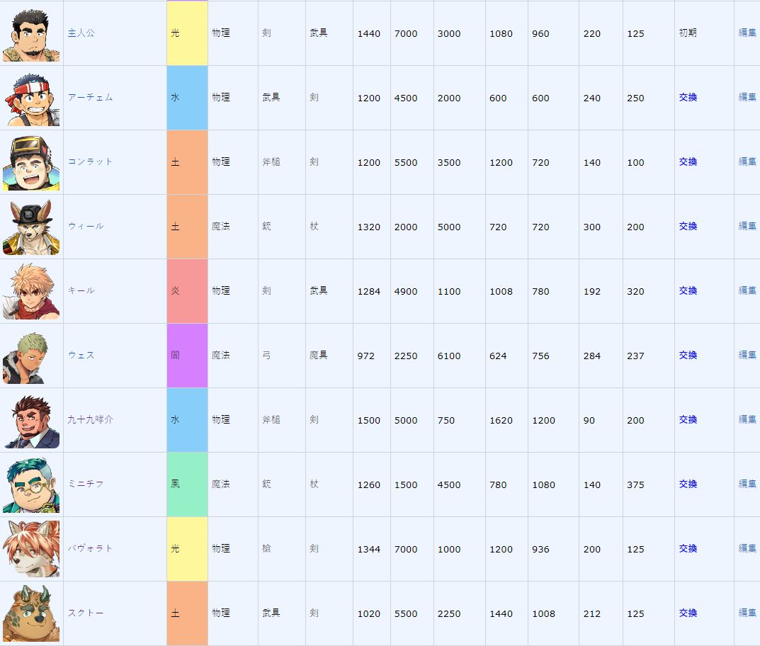760x646 pixels.
Task: Click value 6100 in ウェス row
Action: click(x=449, y=356)
